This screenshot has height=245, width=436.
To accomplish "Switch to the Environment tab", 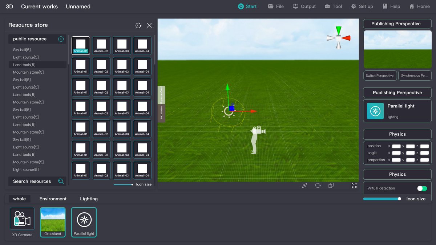I will (x=53, y=199).
